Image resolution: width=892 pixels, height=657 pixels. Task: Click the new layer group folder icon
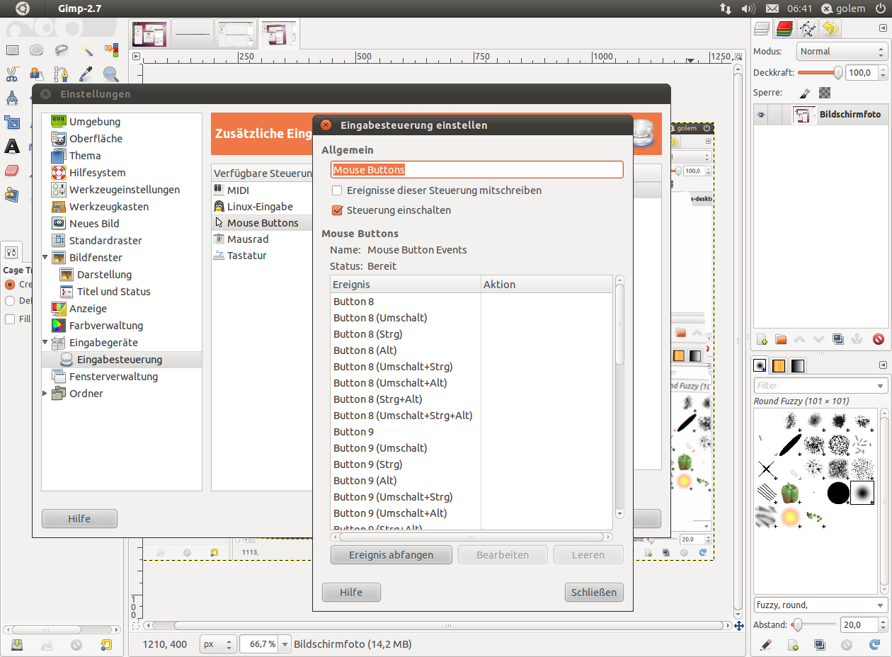tap(781, 340)
